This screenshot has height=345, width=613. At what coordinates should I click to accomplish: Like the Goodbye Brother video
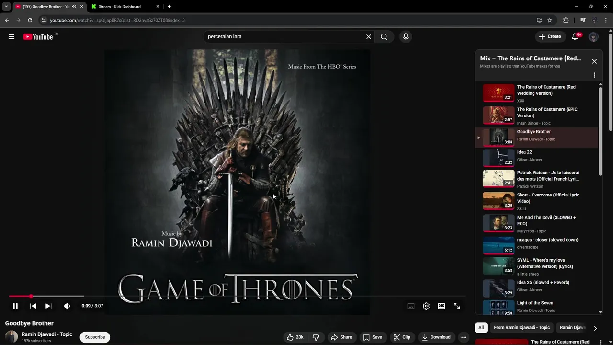(295, 337)
